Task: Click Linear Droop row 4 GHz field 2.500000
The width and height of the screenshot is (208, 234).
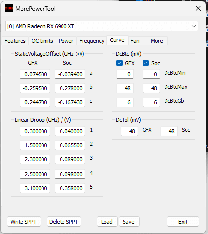Action: click(35, 174)
